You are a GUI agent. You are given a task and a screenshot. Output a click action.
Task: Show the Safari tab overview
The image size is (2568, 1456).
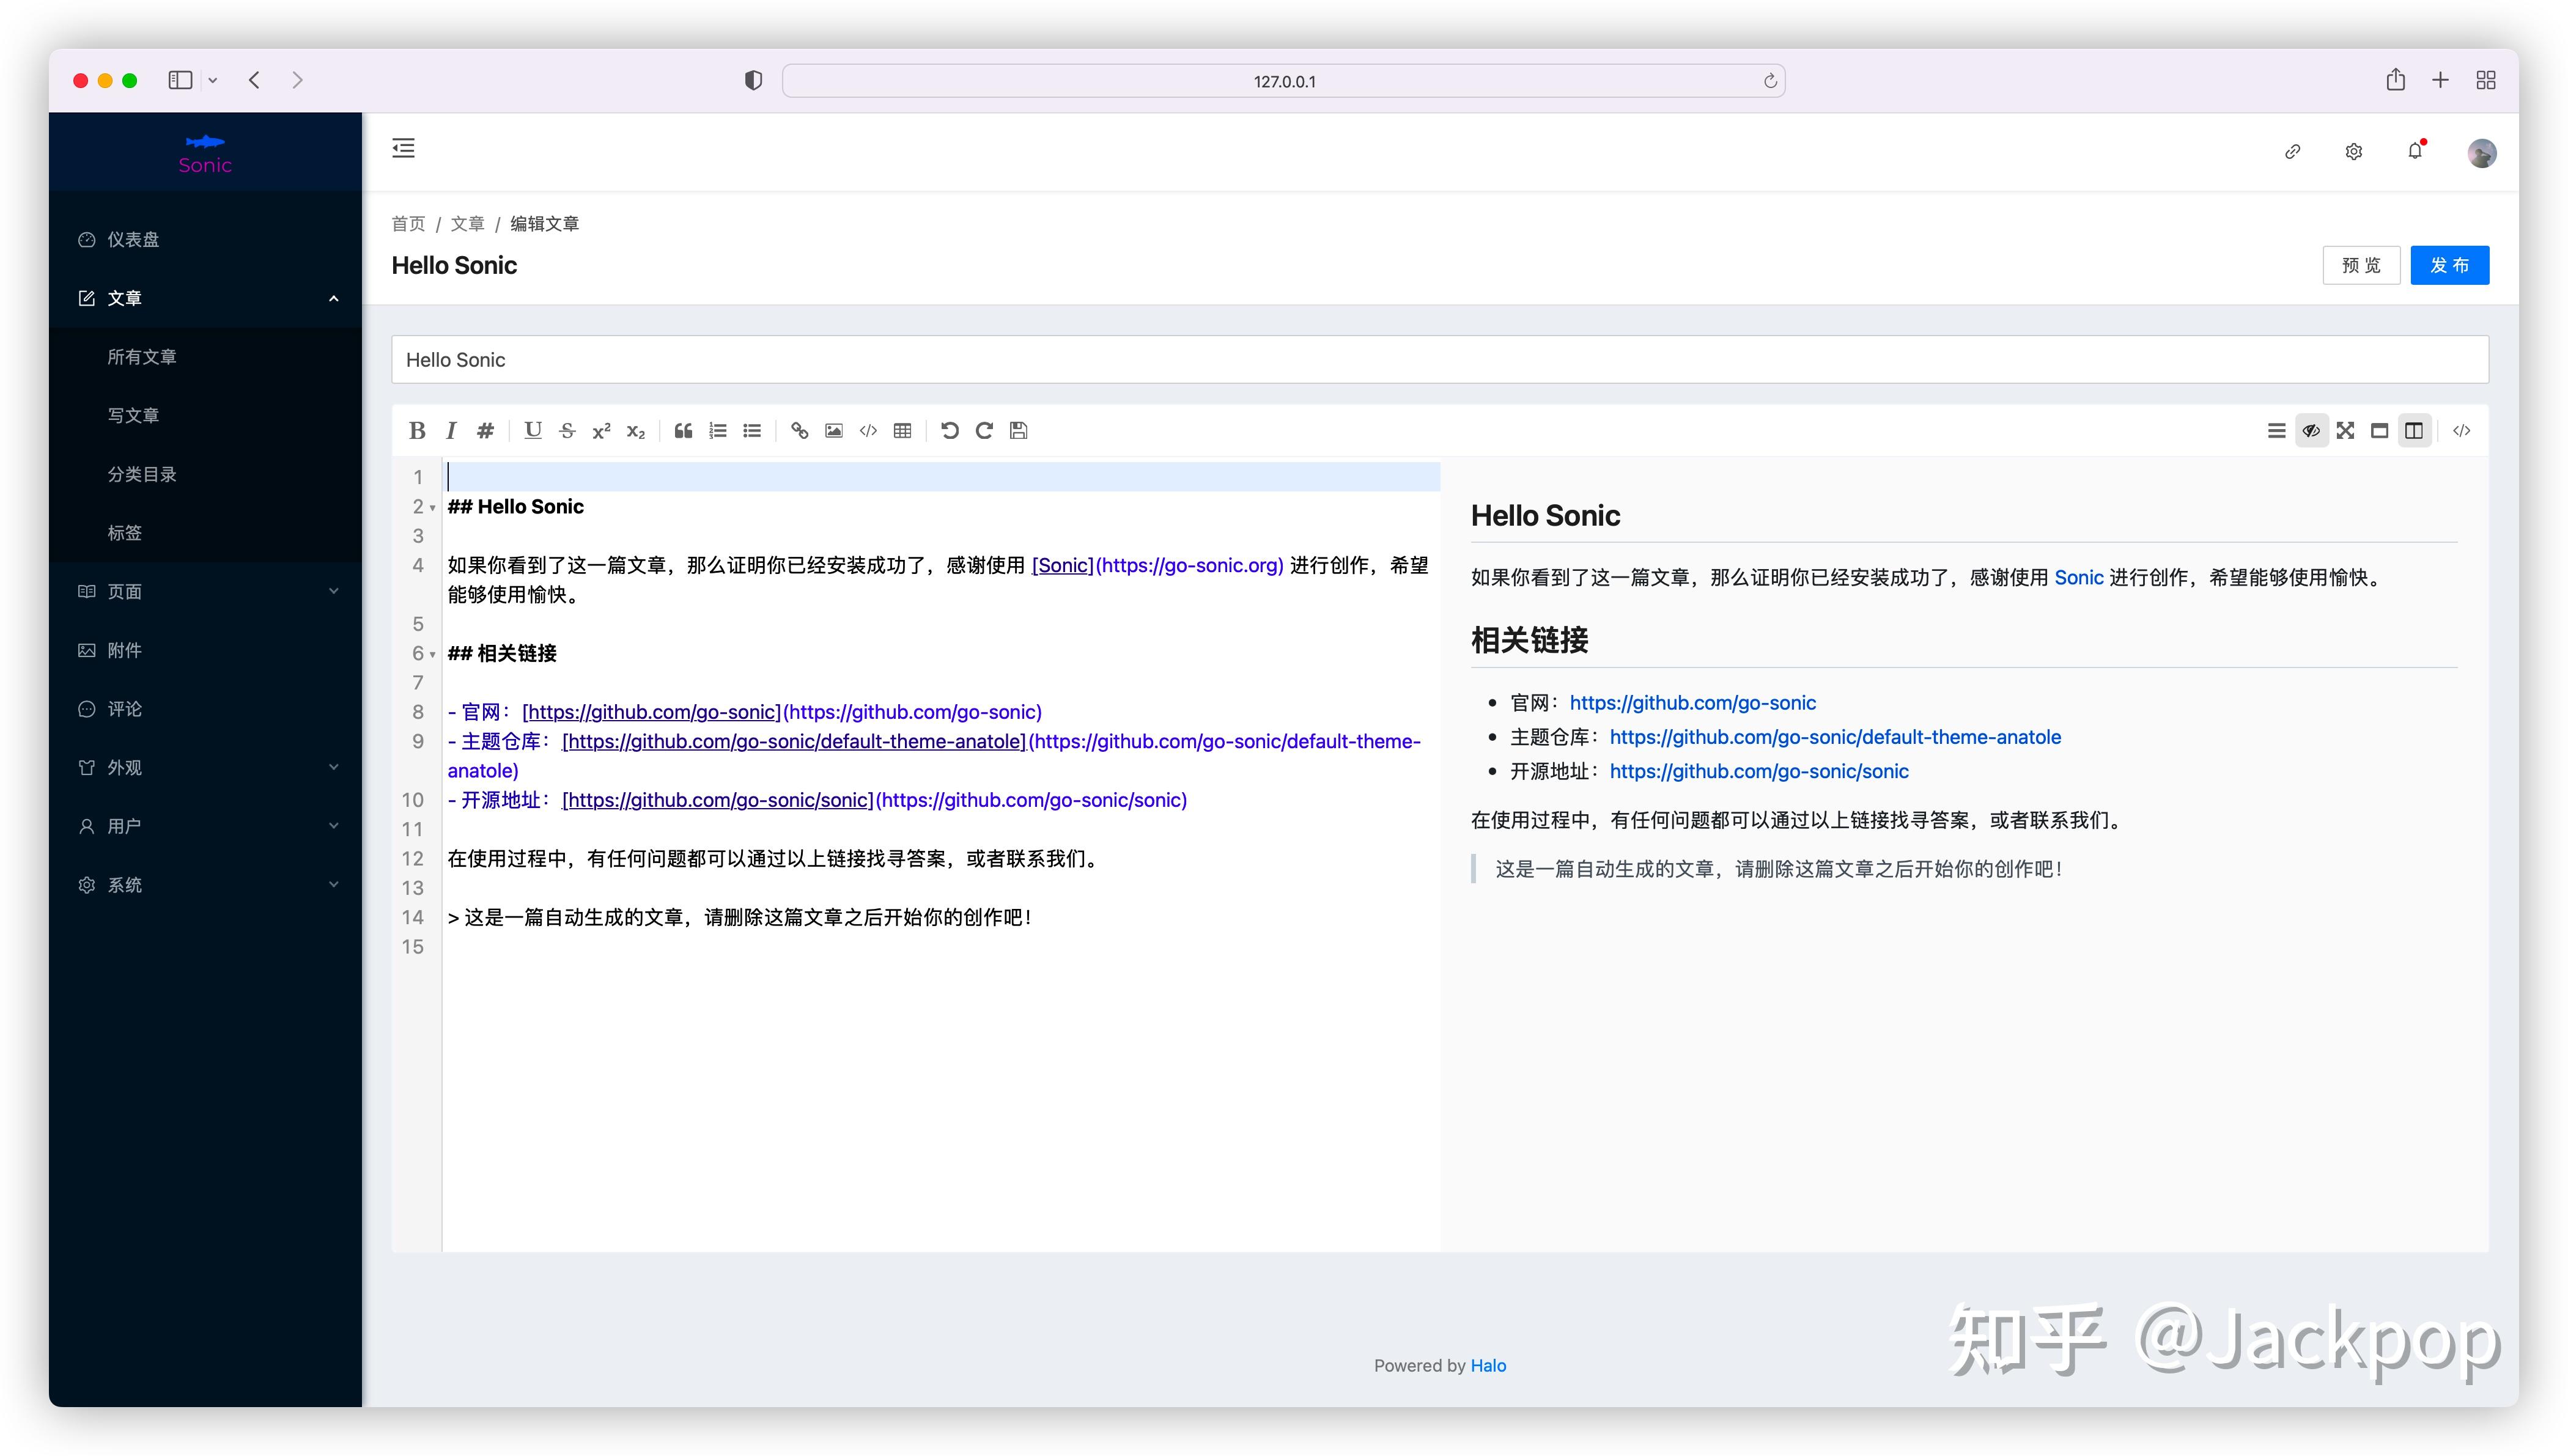pyautogui.click(x=2486, y=80)
